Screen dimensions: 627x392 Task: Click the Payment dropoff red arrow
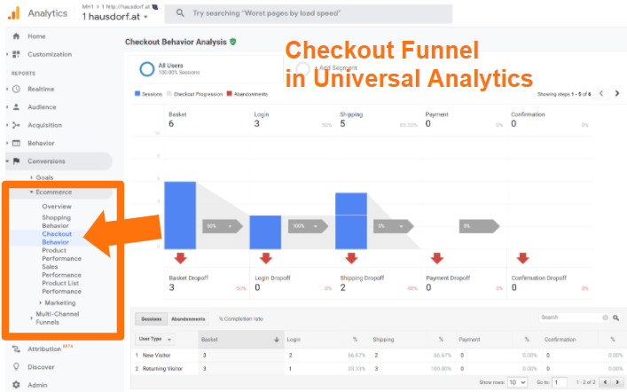pyautogui.click(x=437, y=258)
